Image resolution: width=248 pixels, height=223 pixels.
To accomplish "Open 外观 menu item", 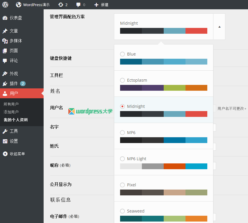I will tap(14, 74).
